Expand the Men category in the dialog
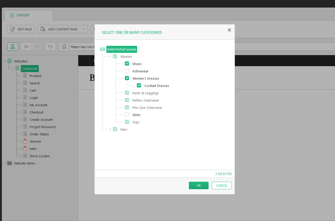The image size is (335, 221). point(110,129)
